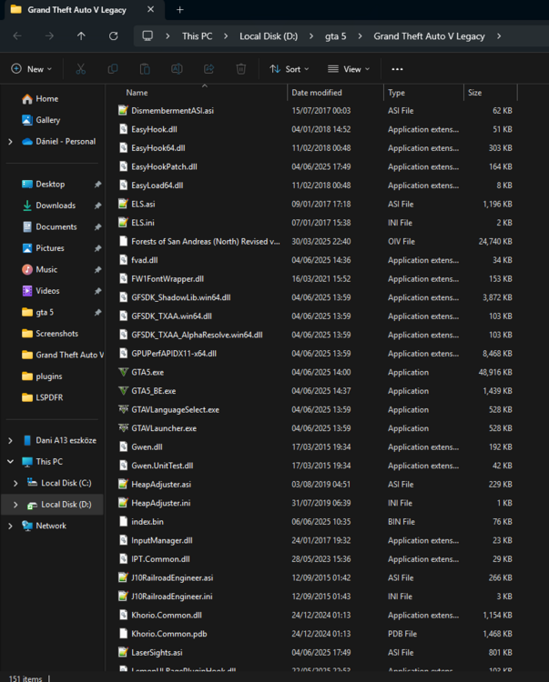
Task: Expand chevron after This PC breadcrumb
Action: click(x=226, y=36)
